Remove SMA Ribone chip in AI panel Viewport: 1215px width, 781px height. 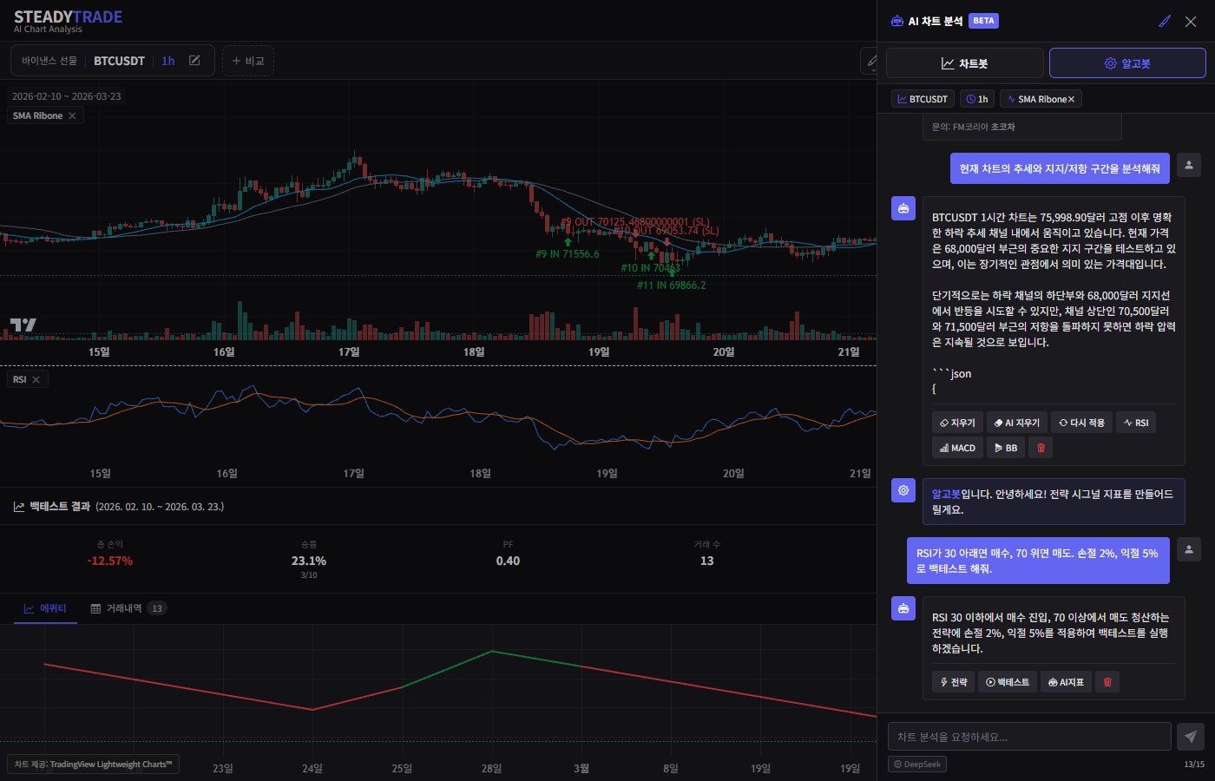pyautogui.click(x=1072, y=100)
